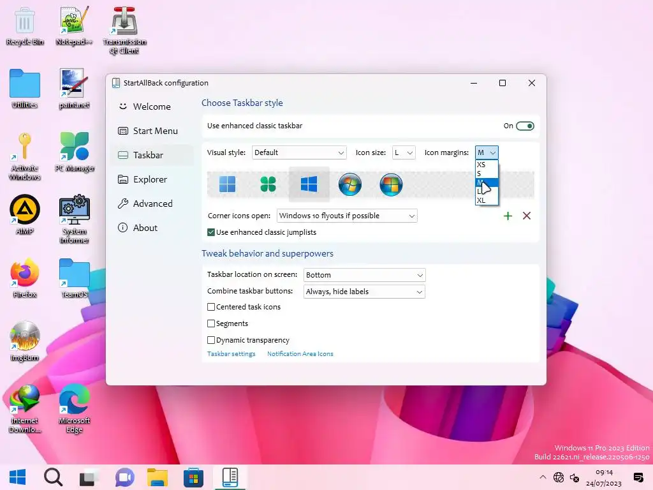Viewport: 653px width, 490px height.
Task: Open the Advanced section
Action: 152,204
